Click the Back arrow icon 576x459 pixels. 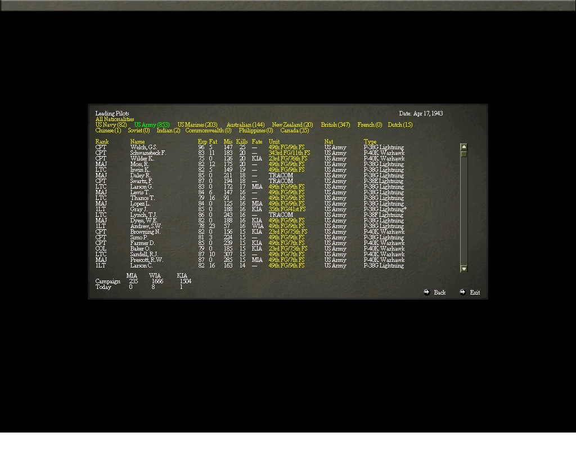(426, 292)
